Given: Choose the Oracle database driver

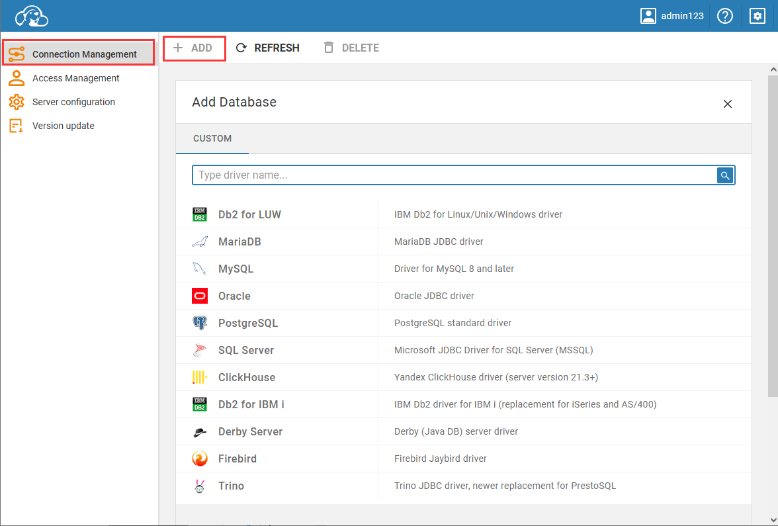Looking at the screenshot, I should (x=235, y=296).
